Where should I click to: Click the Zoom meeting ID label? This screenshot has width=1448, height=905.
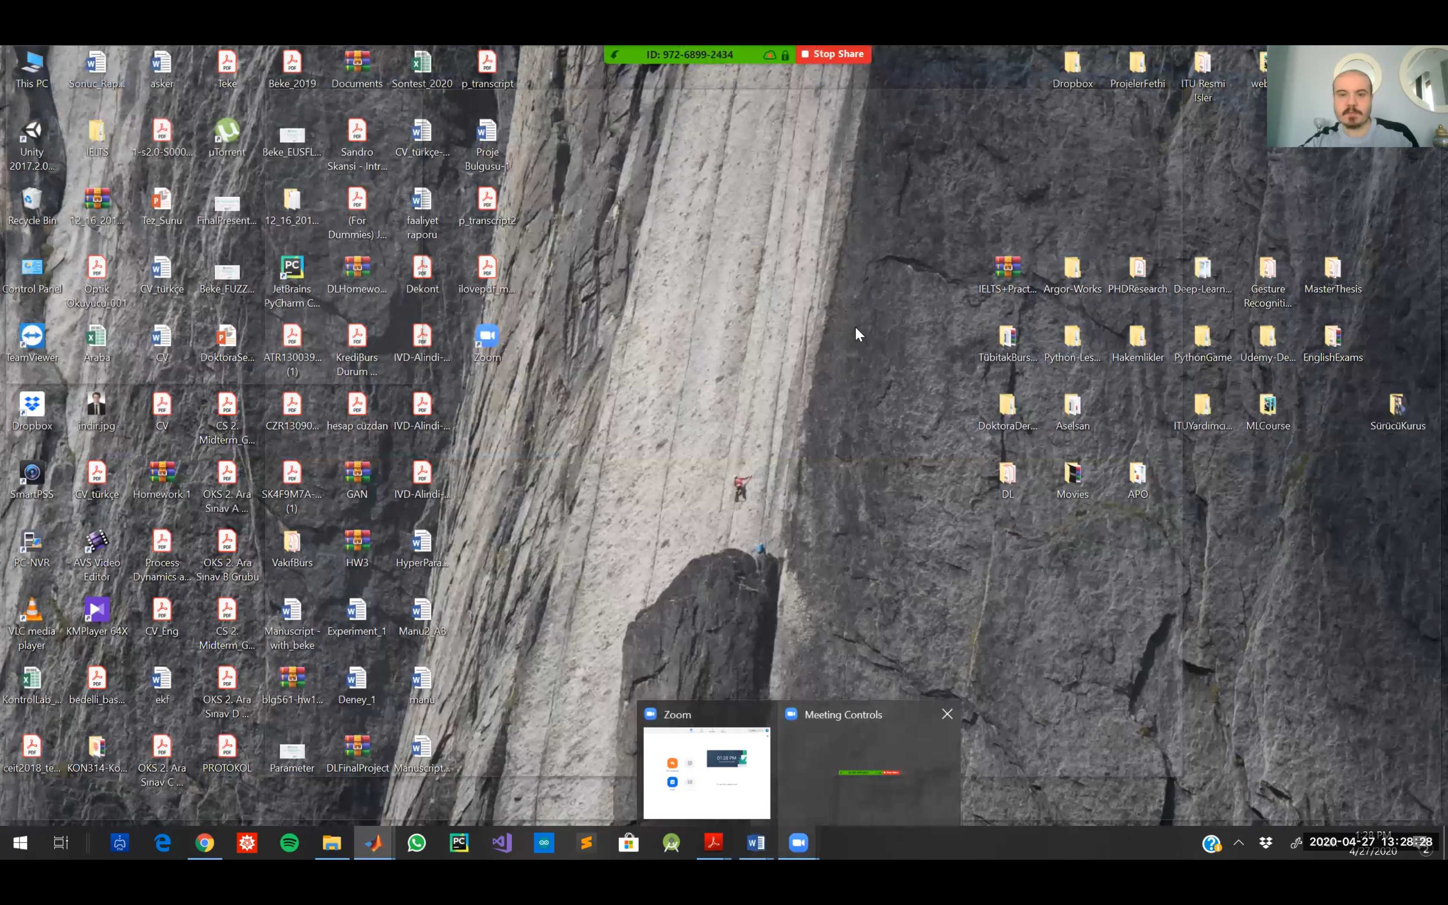coord(689,55)
